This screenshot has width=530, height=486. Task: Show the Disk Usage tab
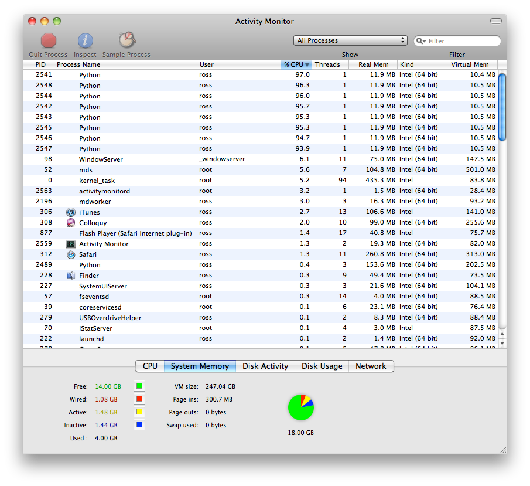[x=322, y=366]
